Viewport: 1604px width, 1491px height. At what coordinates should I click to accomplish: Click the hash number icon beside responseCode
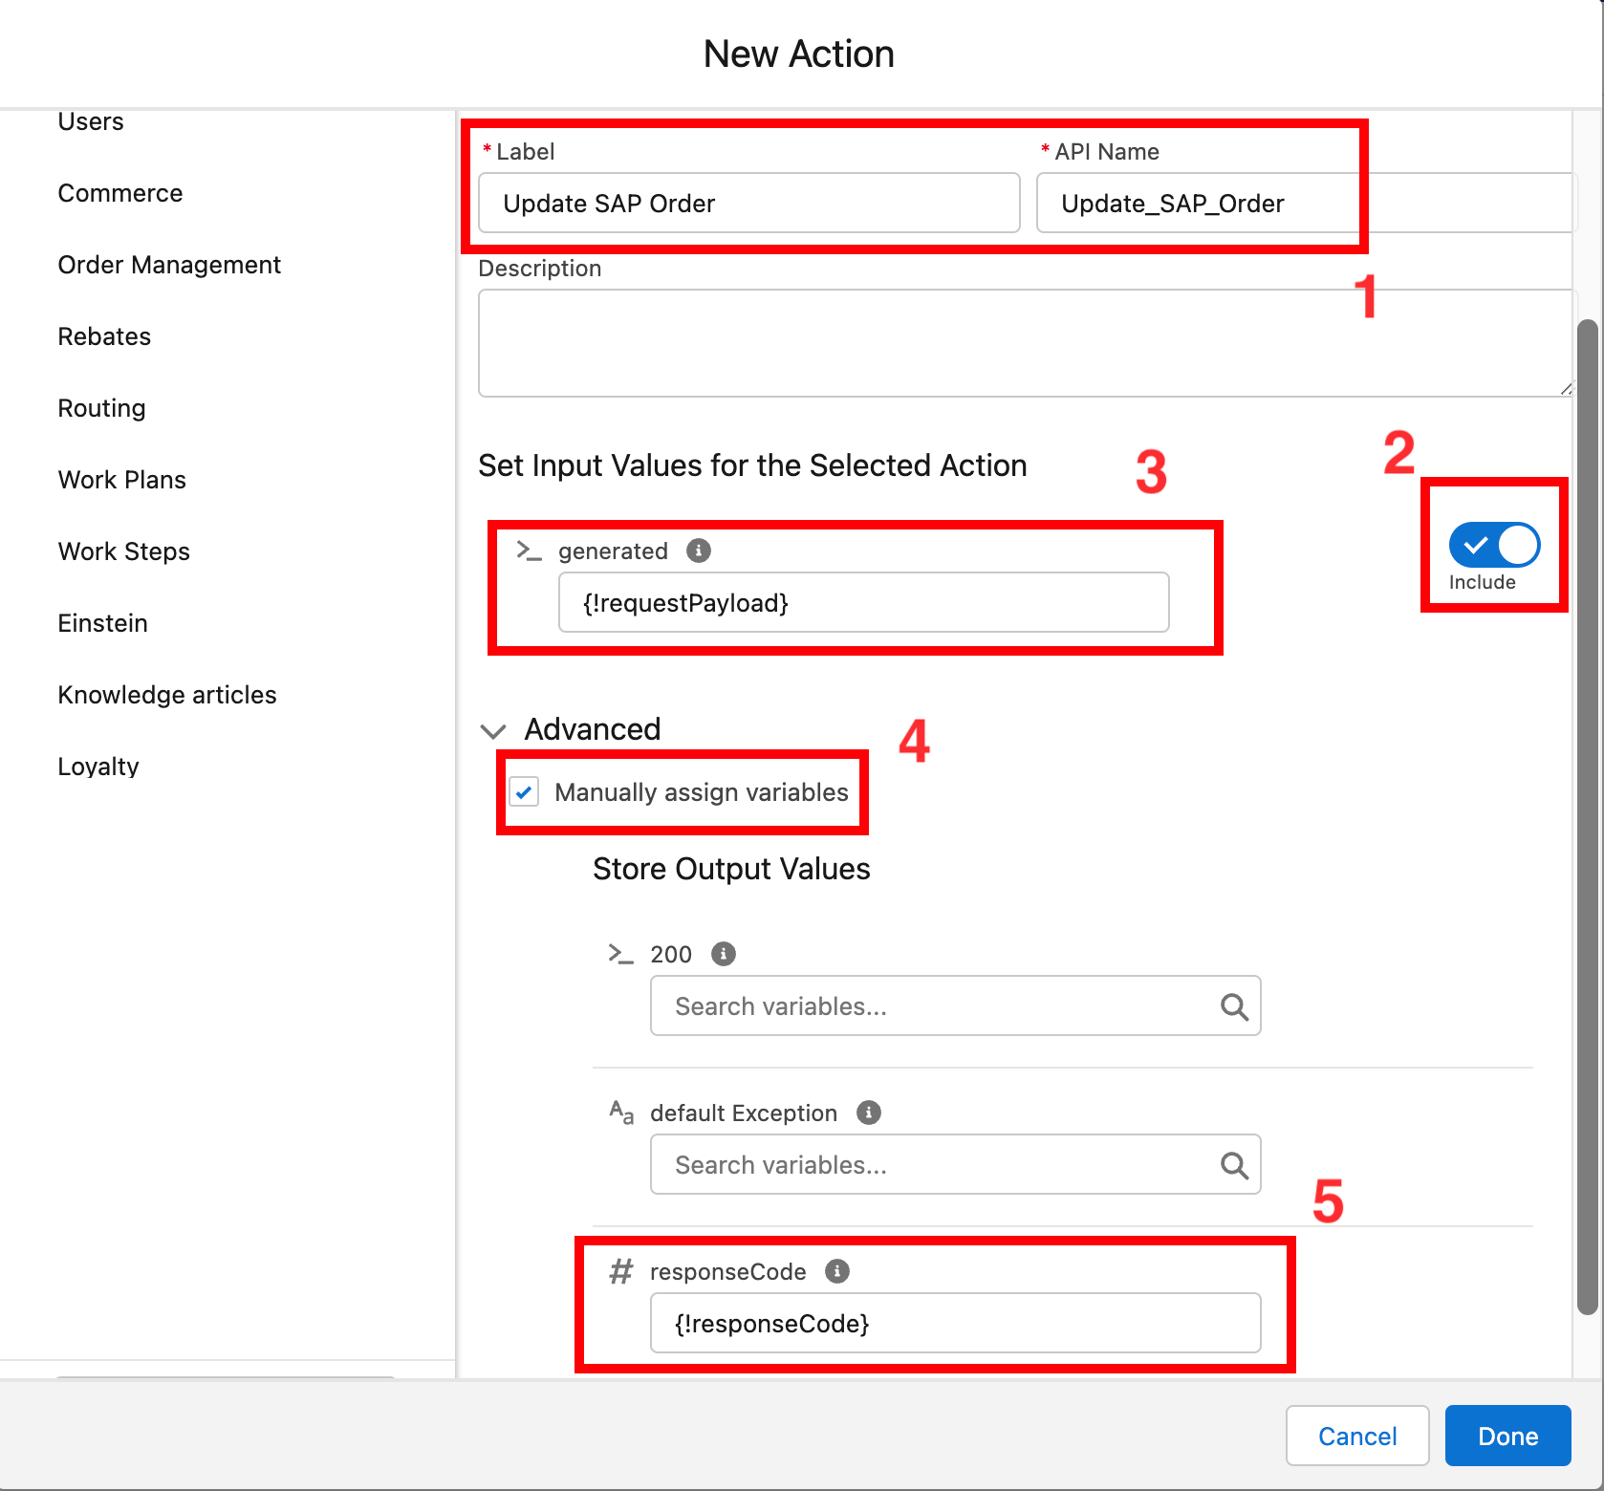pyautogui.click(x=621, y=1271)
